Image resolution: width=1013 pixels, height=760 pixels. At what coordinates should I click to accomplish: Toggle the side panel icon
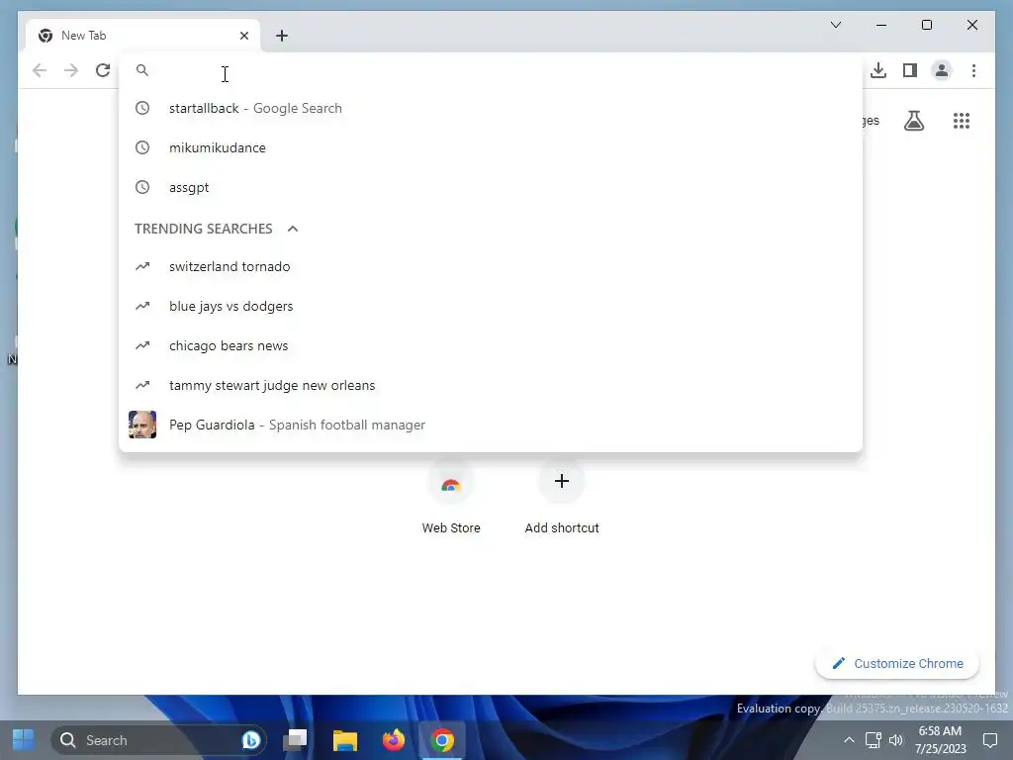910,70
